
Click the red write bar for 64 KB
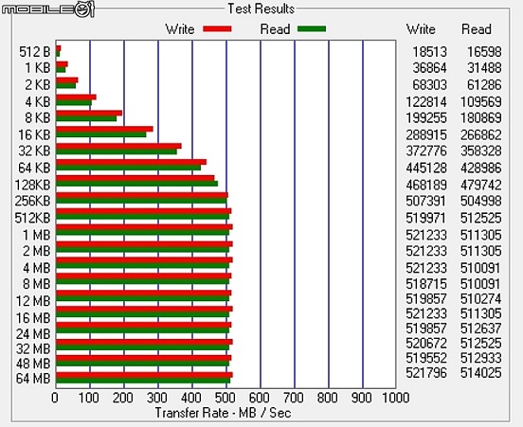(x=131, y=162)
